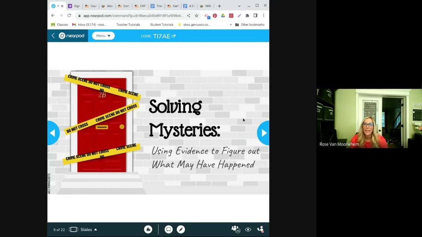422x237 pixels.
Task: Open the add activity puzzle piece
Action: [148, 230]
